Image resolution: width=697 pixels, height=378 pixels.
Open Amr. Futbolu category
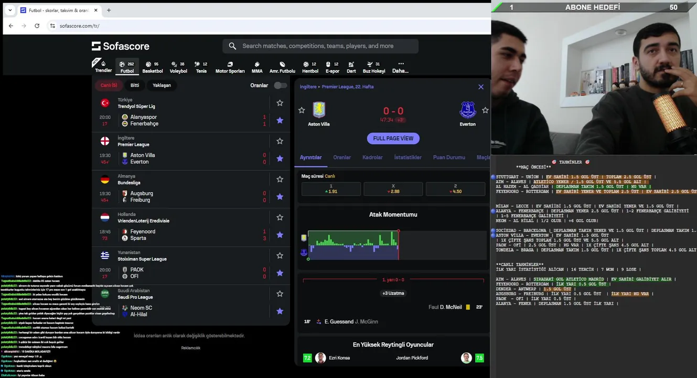282,67
